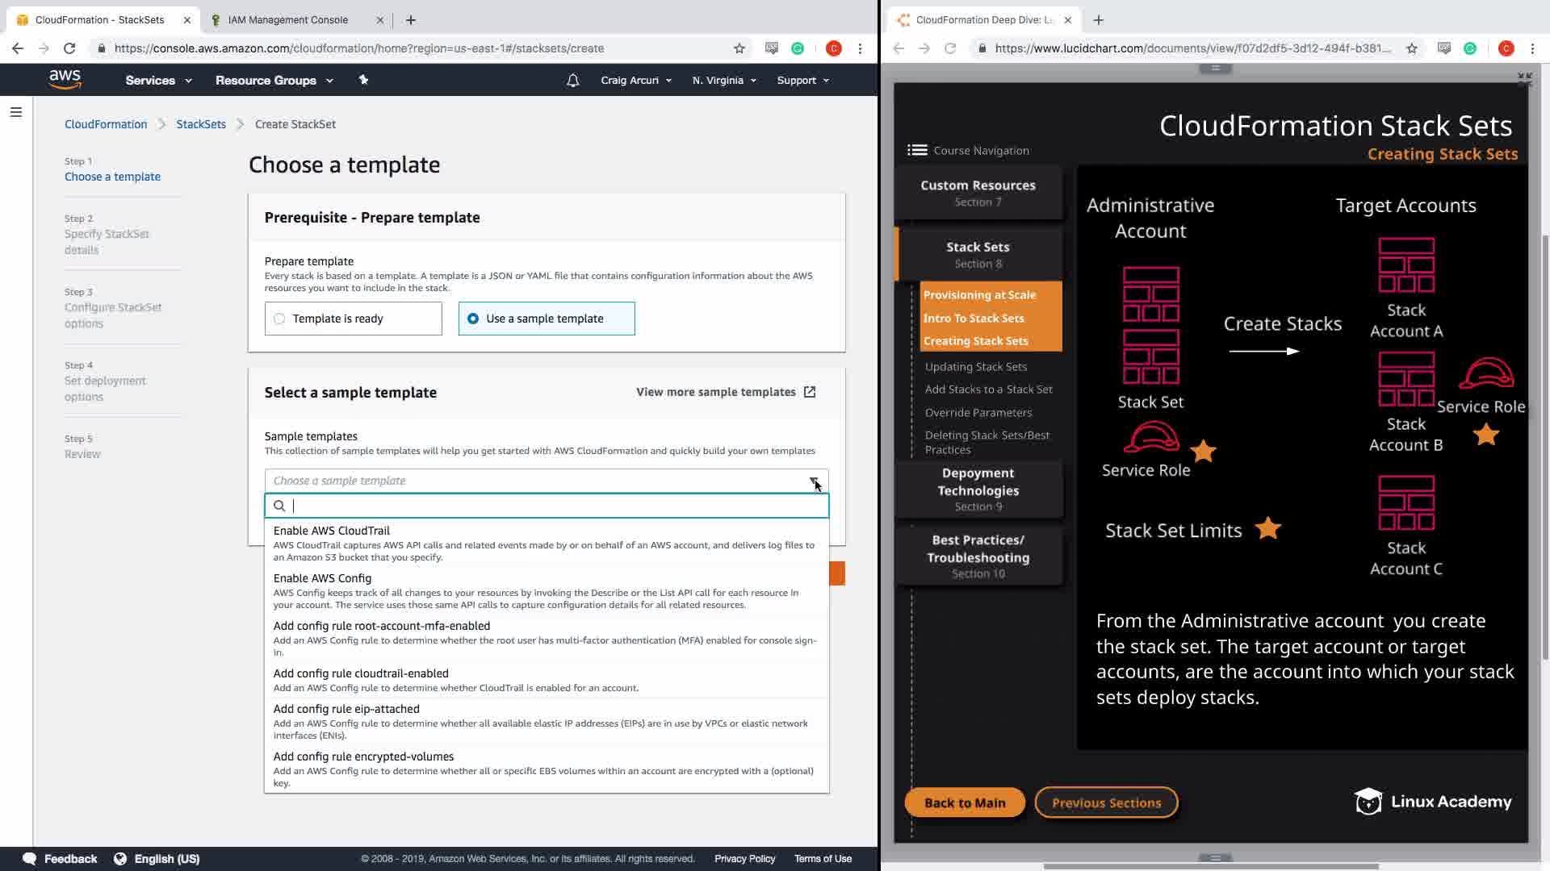Open the N. Virginia region dropdown
The width and height of the screenshot is (1550, 871).
[x=723, y=81]
